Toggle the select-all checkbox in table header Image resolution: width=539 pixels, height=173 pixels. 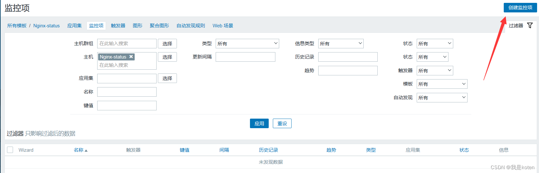(x=10, y=150)
